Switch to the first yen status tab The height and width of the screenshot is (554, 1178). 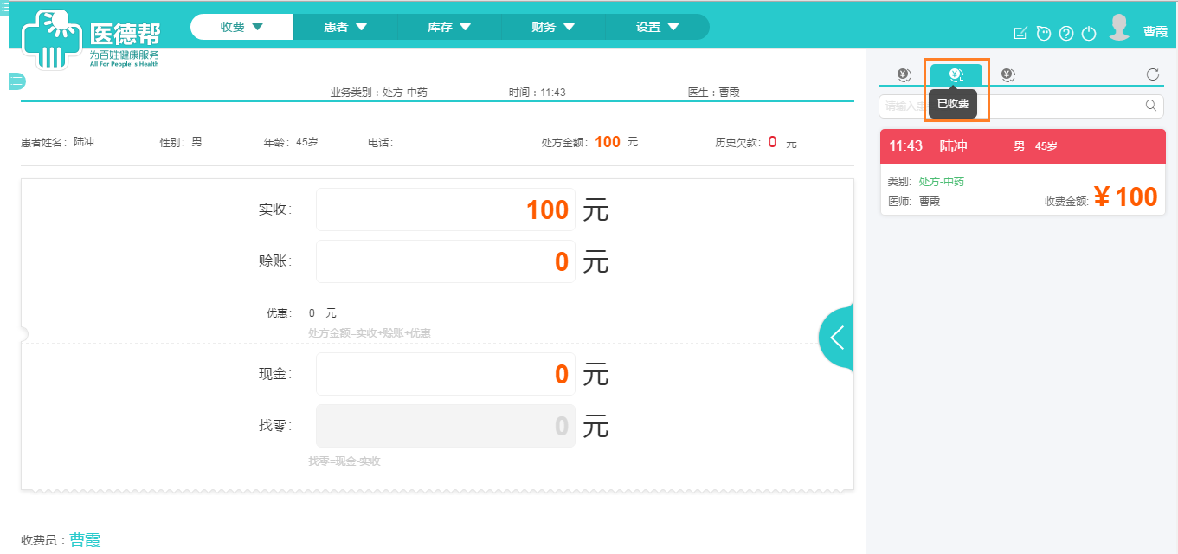pos(904,74)
